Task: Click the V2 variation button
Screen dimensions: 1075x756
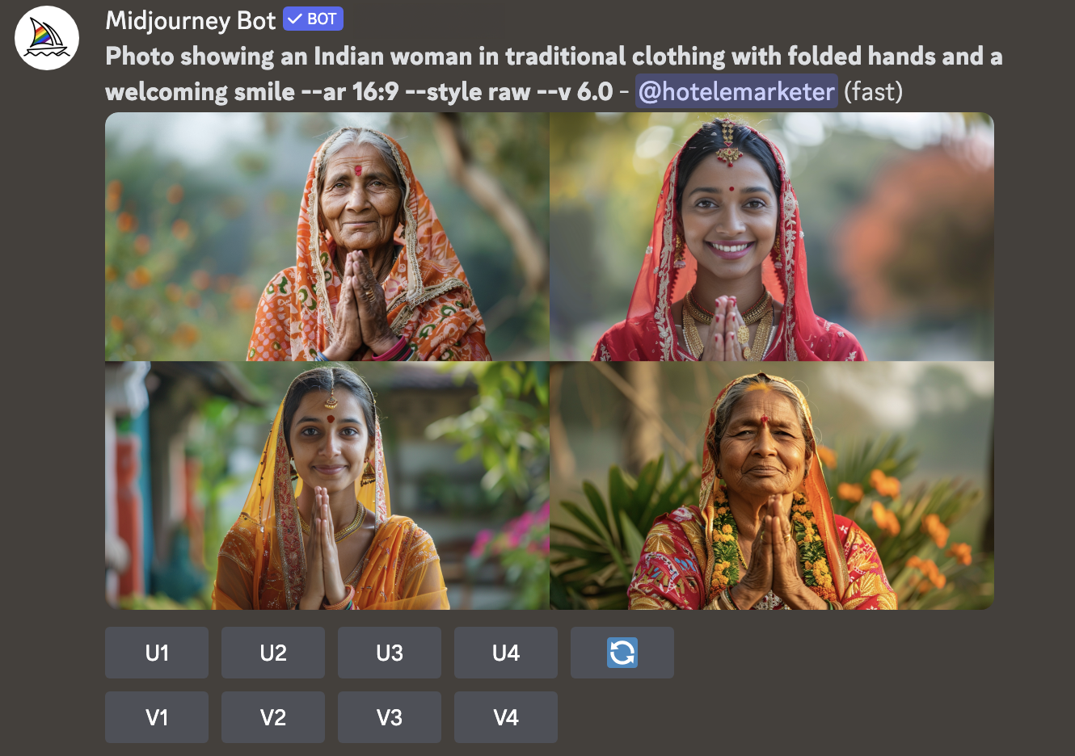Action: 273,717
